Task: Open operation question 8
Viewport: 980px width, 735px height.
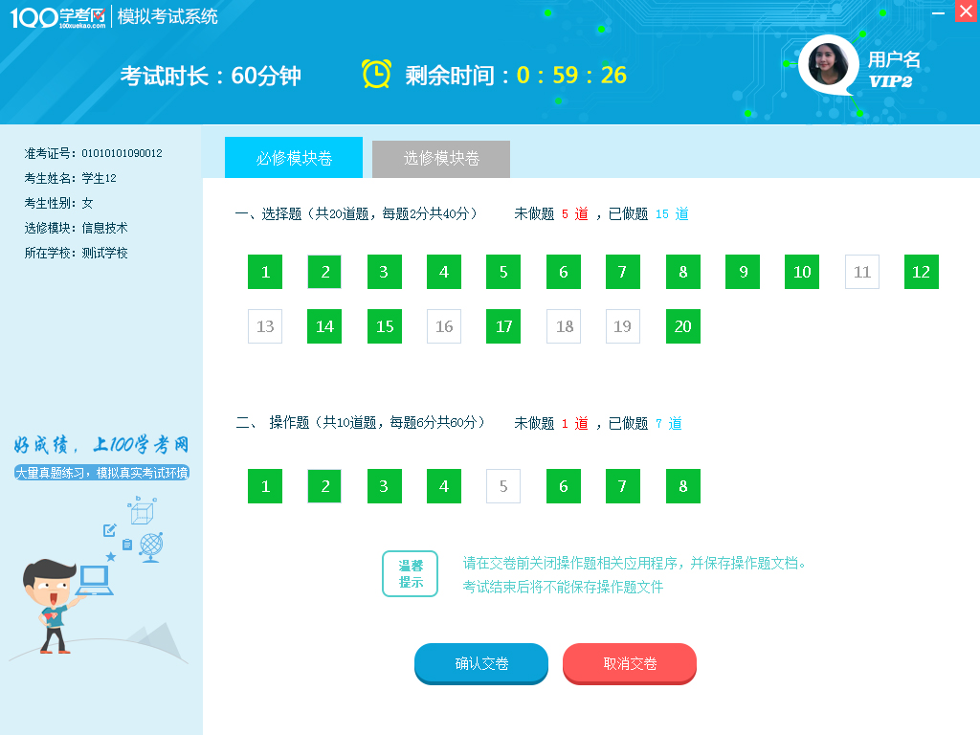Action: pos(683,486)
